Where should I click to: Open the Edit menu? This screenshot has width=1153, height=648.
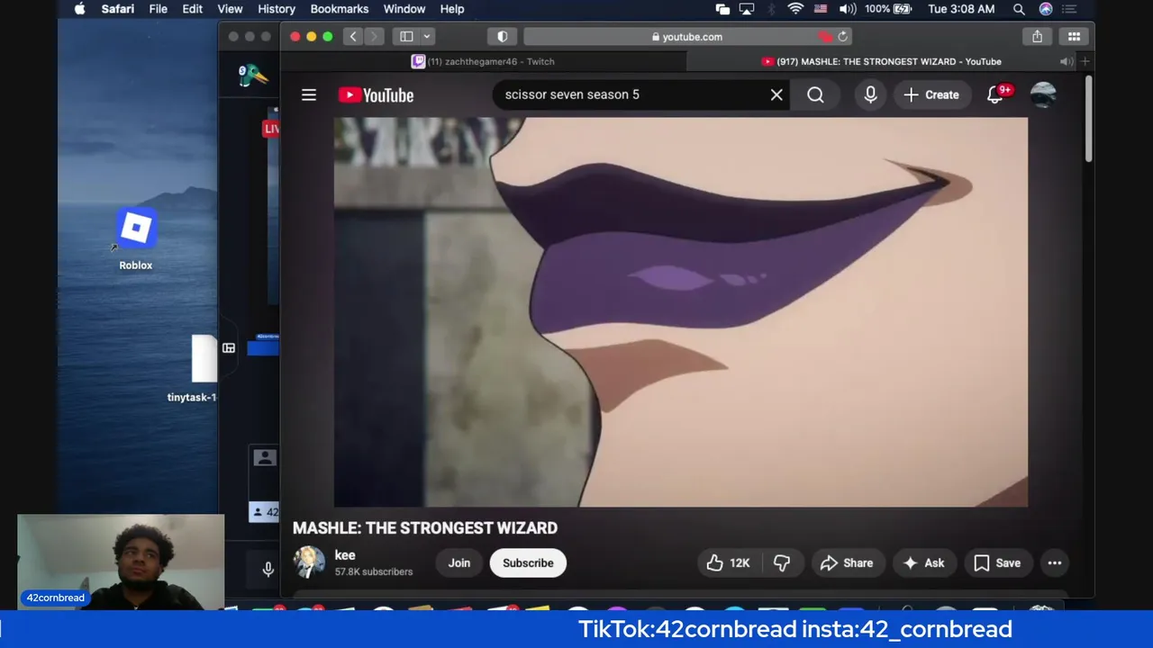(x=193, y=9)
